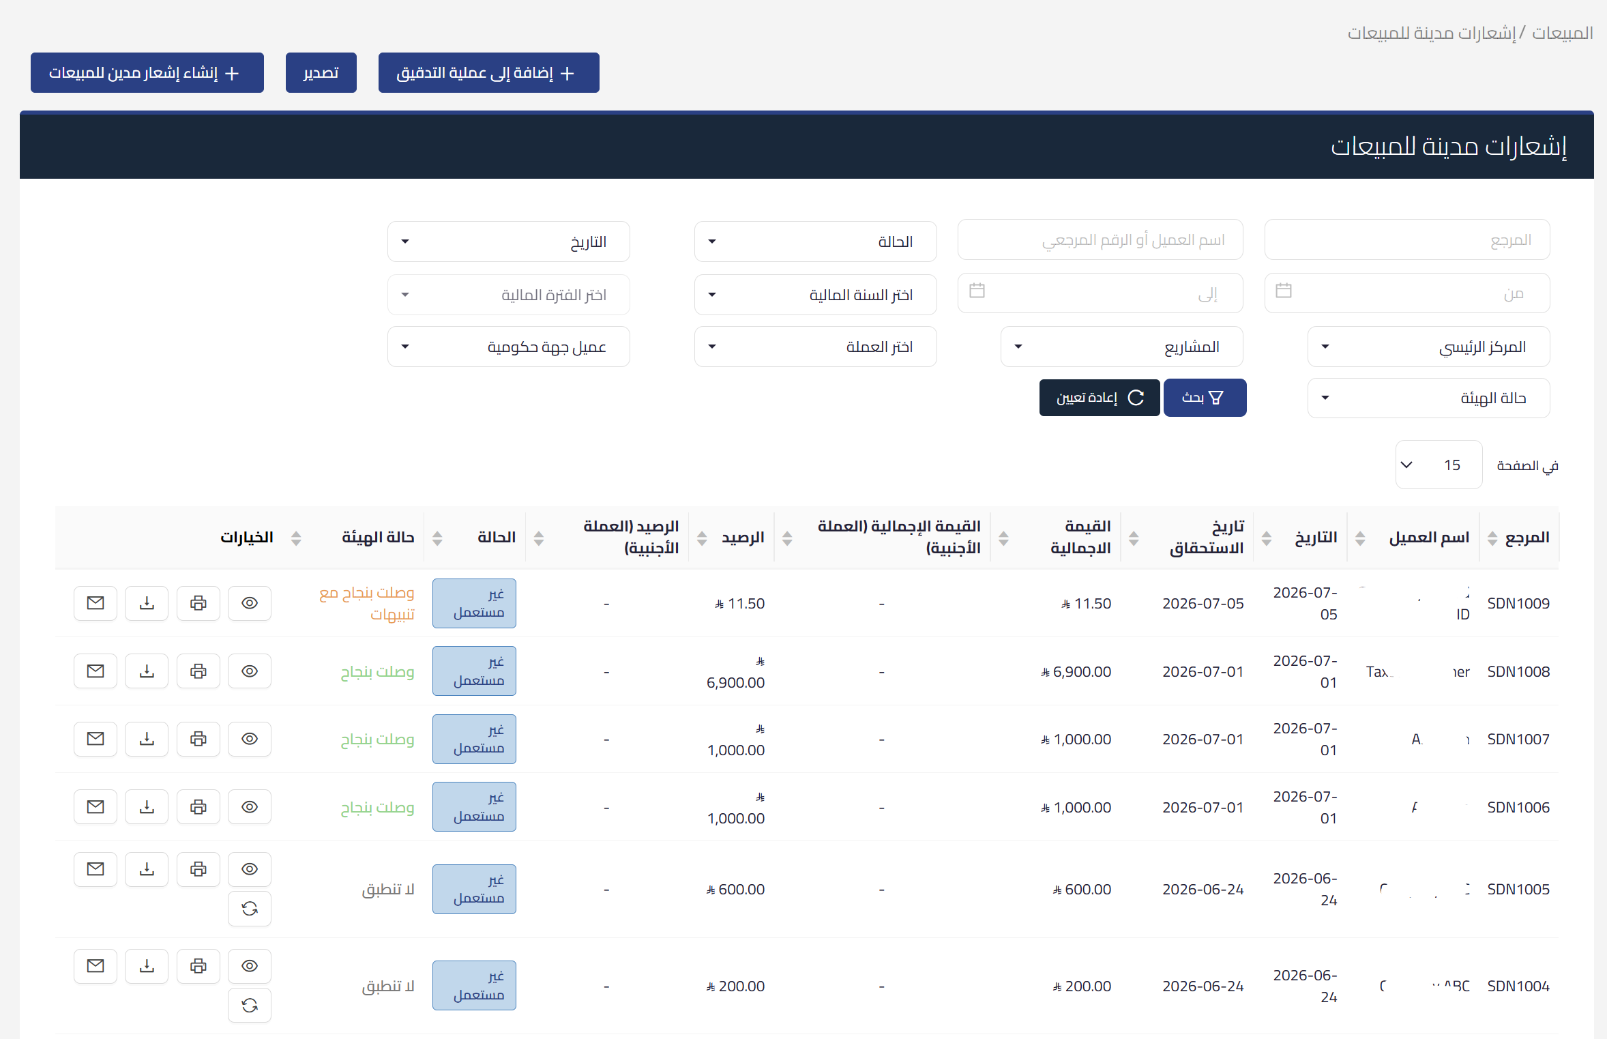Click the 6,900.00 total amount cell
Viewport: 1607px width, 1039px height.
tap(1076, 672)
